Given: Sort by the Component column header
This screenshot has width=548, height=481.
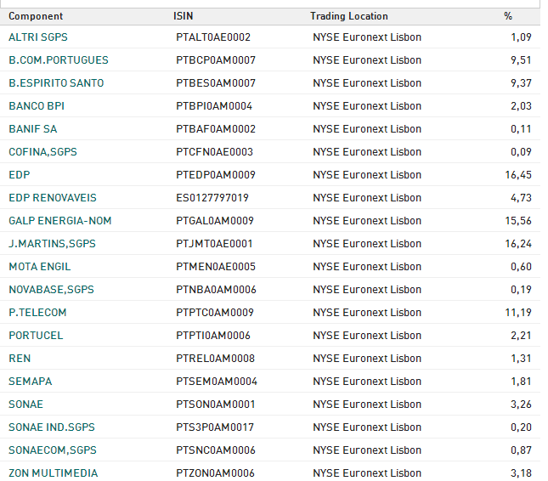Looking at the screenshot, I should pyautogui.click(x=36, y=16).
